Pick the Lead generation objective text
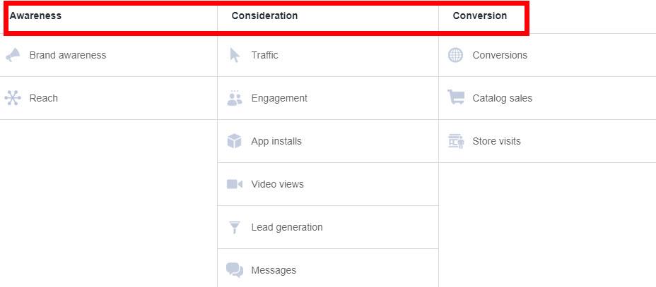Image resolution: width=656 pixels, height=287 pixels. pyautogui.click(x=286, y=227)
